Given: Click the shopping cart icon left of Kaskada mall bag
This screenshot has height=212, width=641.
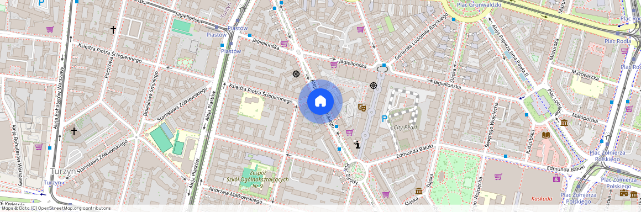Looking at the screenshot, I should click(498, 177).
